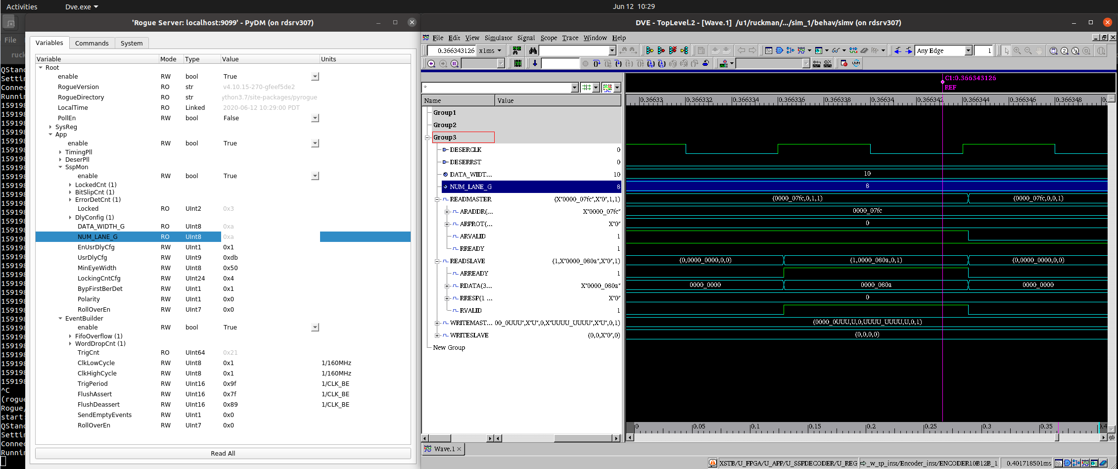1118x469 pixels.
Task: Switch to the Commands tab
Action: [92, 44]
